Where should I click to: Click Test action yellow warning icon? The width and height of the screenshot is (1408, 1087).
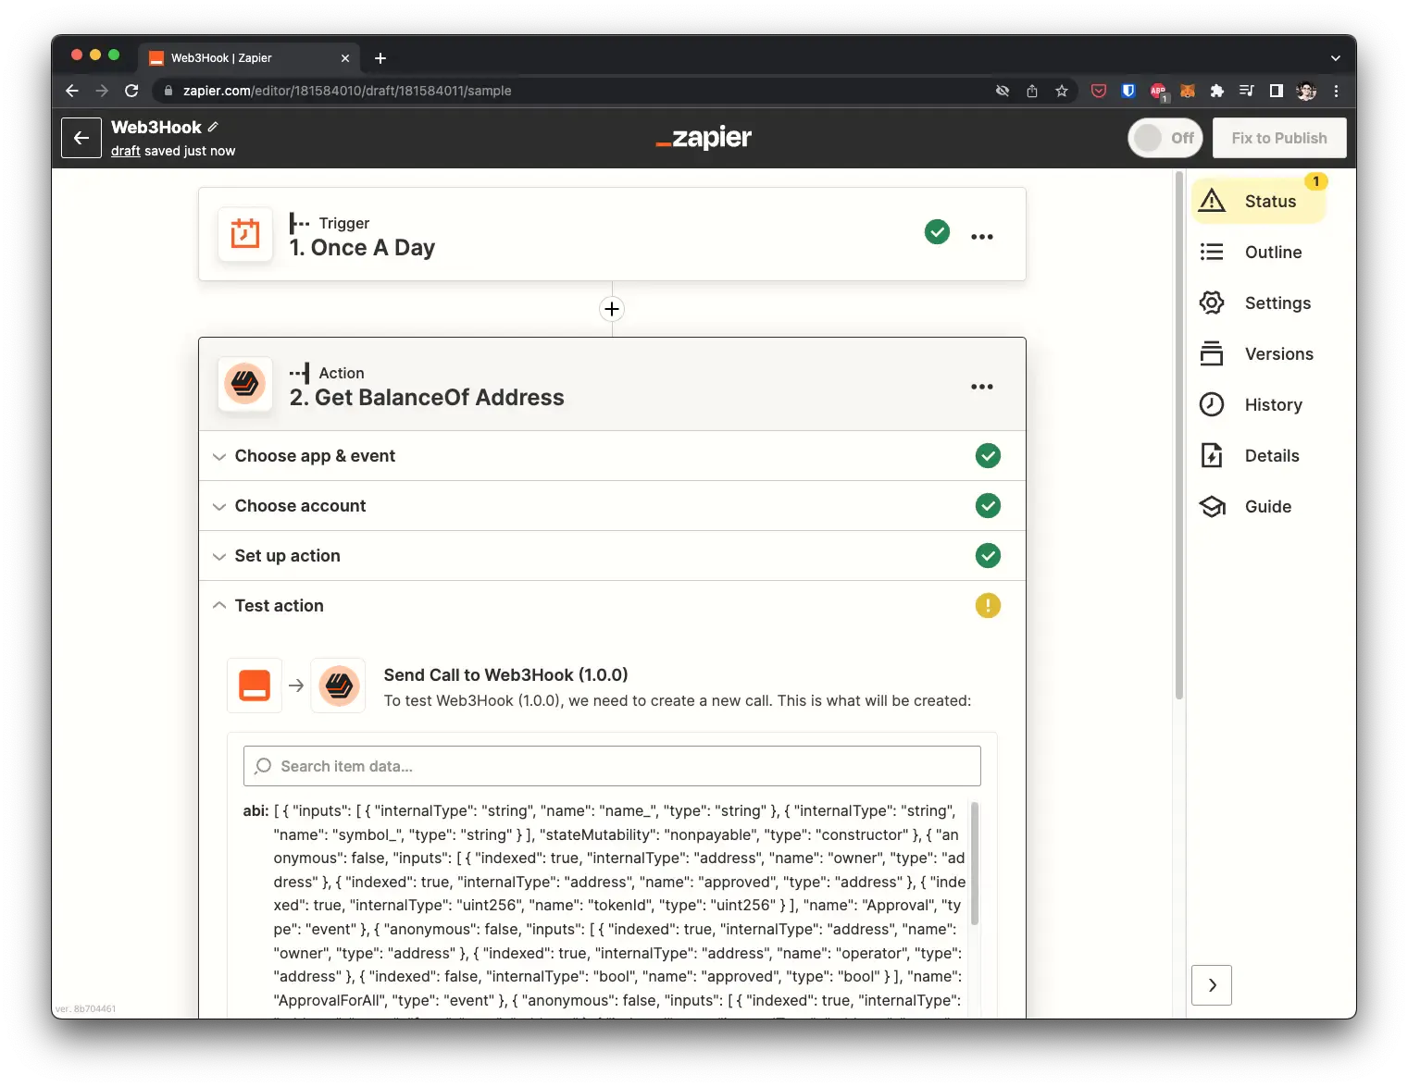click(988, 606)
